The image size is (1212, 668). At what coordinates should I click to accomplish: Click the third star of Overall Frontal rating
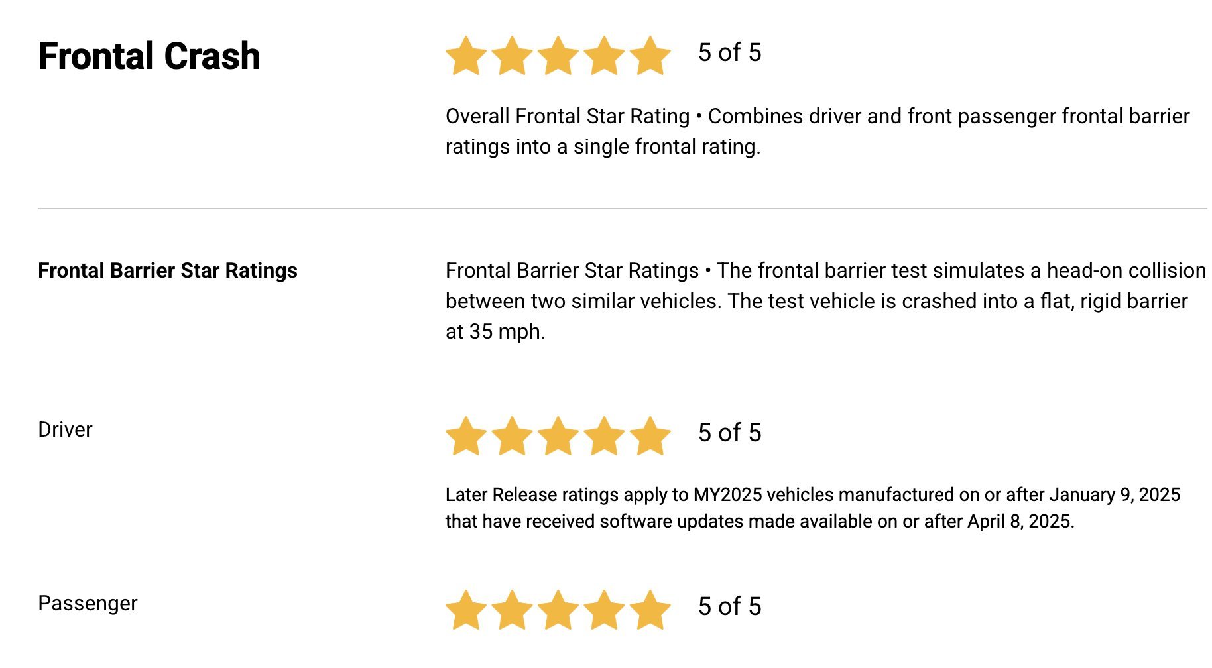(558, 56)
